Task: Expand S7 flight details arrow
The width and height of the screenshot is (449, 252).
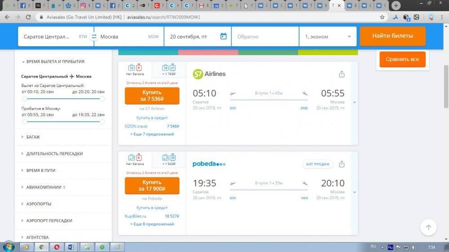Action: [355, 102]
